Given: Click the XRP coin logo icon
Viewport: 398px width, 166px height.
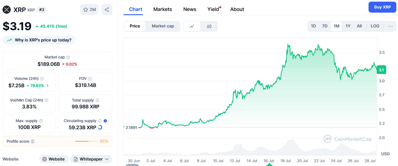Looking at the screenshot, I should 7,10.
